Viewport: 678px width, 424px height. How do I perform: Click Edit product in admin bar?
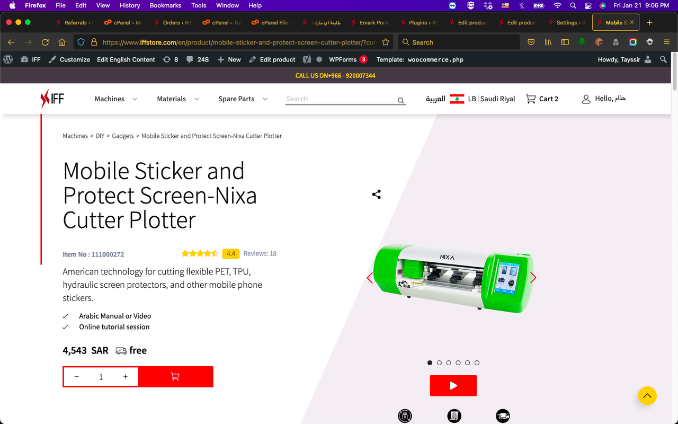pyautogui.click(x=272, y=59)
